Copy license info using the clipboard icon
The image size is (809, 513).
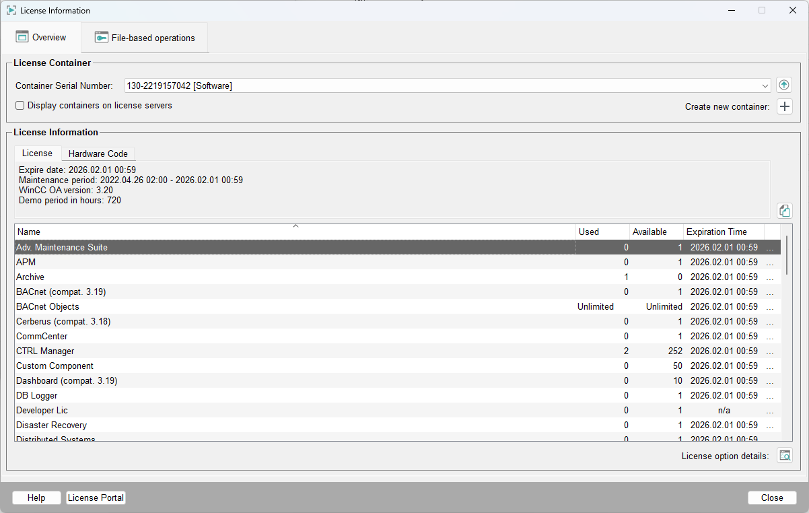tap(784, 211)
